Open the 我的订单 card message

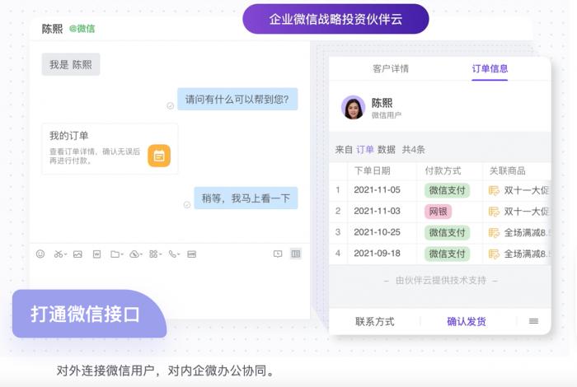pyautogui.click(x=110, y=149)
